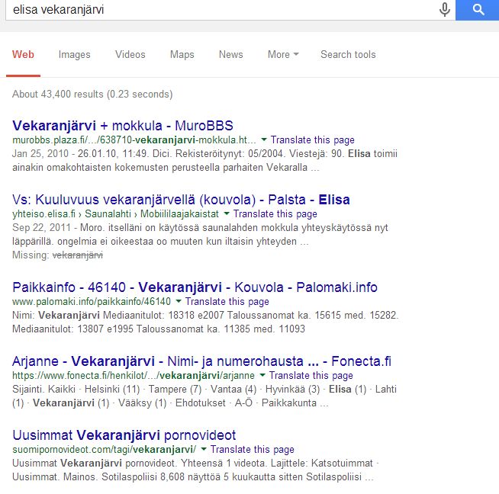Translate the Palomaki.info result page
Viewport: 499px width, 494px height.
click(227, 301)
